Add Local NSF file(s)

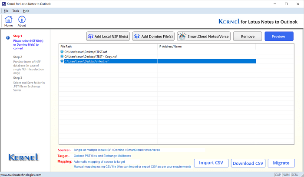(108, 36)
